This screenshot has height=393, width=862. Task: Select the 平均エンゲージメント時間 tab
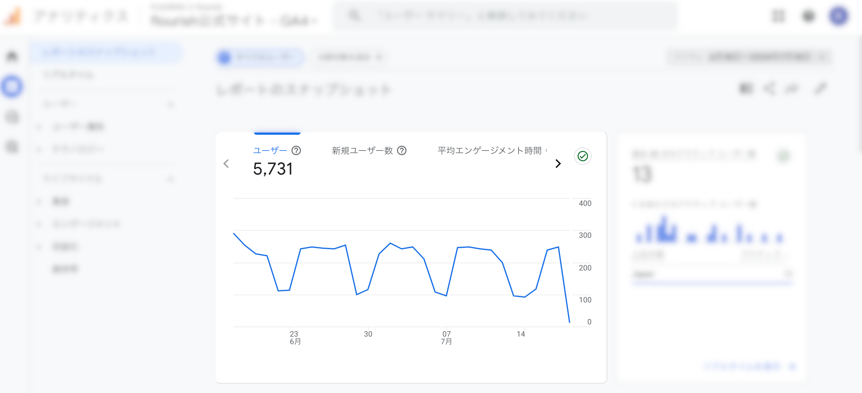tap(490, 151)
